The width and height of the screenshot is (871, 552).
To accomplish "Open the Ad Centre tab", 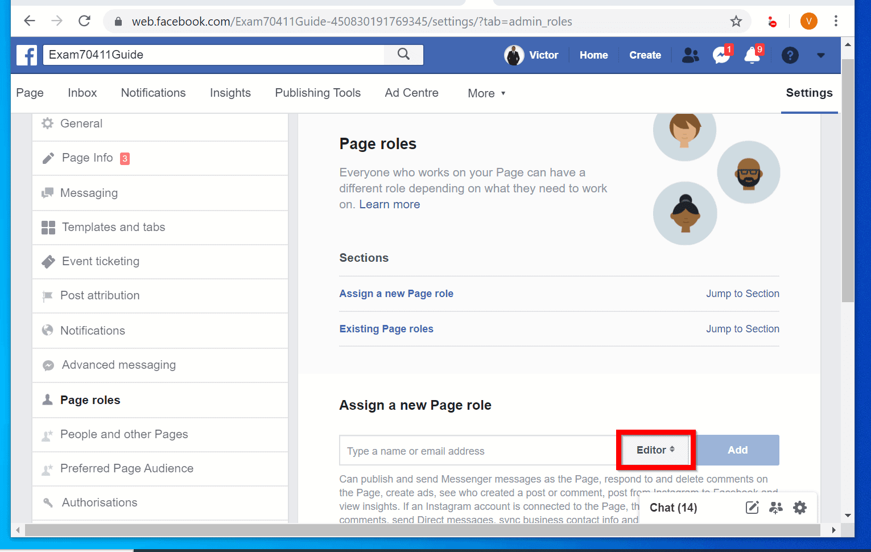I will pyautogui.click(x=411, y=93).
